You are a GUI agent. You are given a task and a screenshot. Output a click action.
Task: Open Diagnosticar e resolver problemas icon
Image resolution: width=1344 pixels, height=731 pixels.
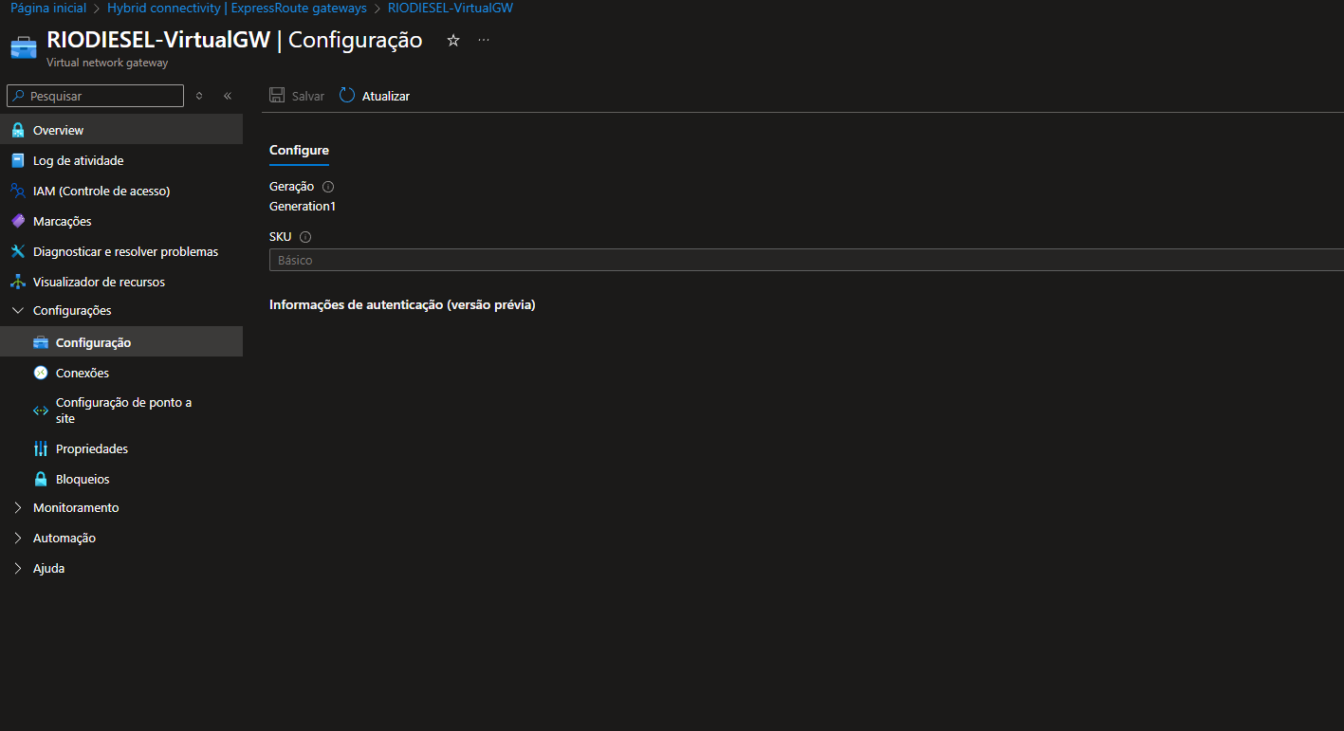(20, 250)
